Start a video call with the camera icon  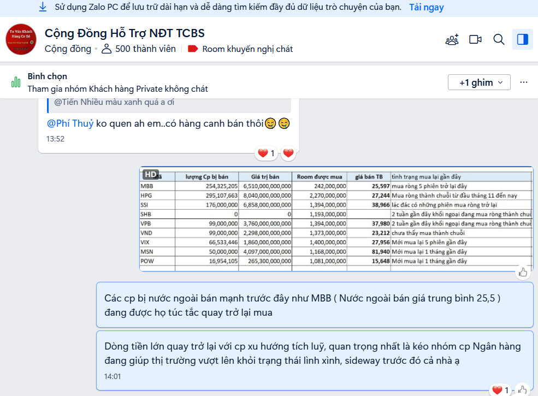475,39
